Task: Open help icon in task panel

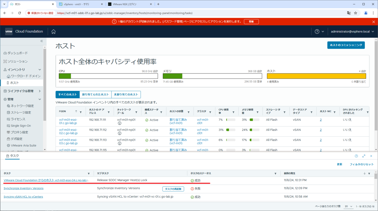Action: (x=356, y=156)
